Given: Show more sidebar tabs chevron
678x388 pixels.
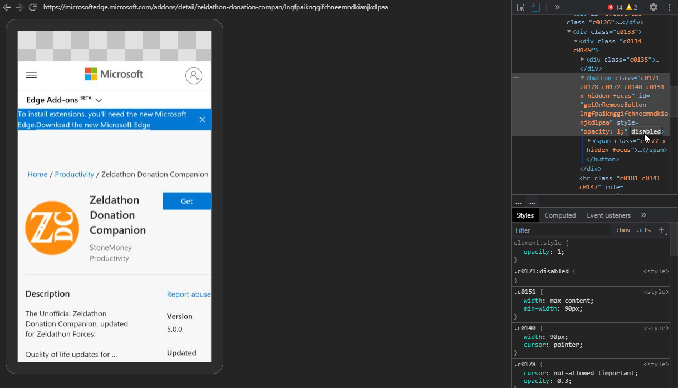Looking at the screenshot, I should point(643,215).
